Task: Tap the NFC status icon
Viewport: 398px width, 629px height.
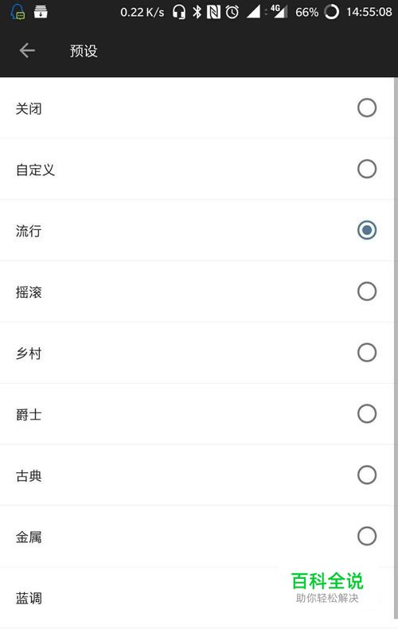Action: point(214,12)
